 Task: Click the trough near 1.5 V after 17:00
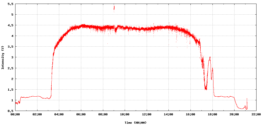[206, 89]
